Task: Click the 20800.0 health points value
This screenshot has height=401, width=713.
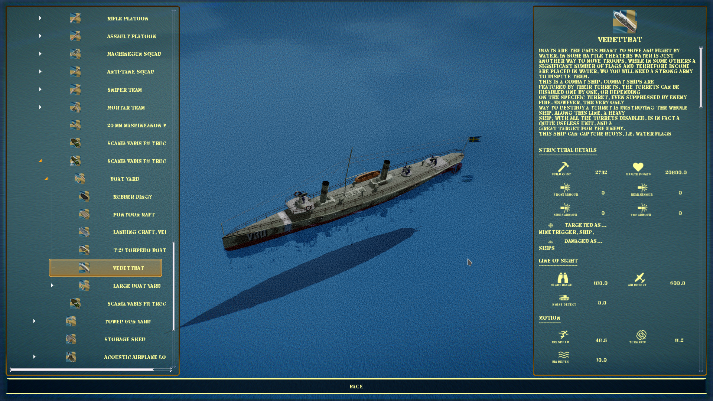Action: (676, 172)
